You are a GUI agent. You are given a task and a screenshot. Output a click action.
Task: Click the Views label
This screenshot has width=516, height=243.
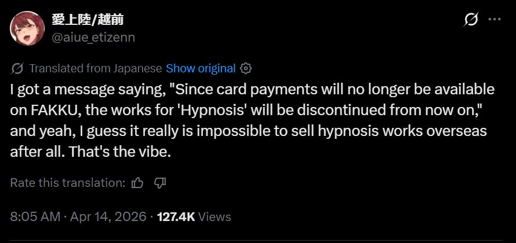[215, 217]
